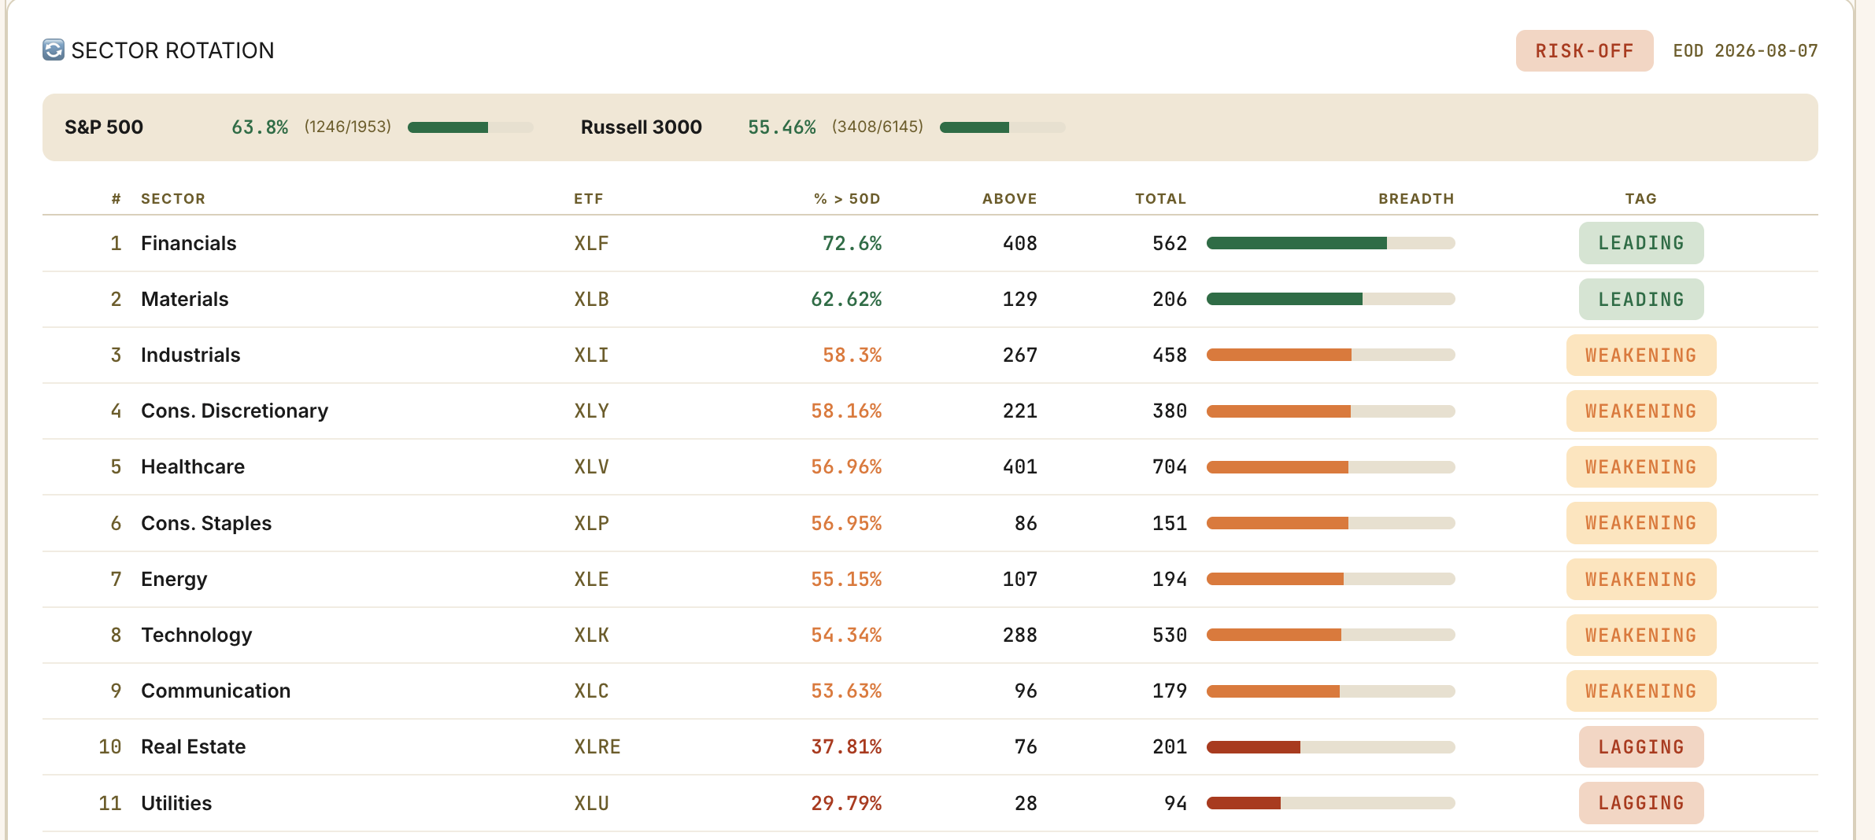Click the XLY ticker symbol
This screenshot has width=1875, height=840.
point(592,411)
